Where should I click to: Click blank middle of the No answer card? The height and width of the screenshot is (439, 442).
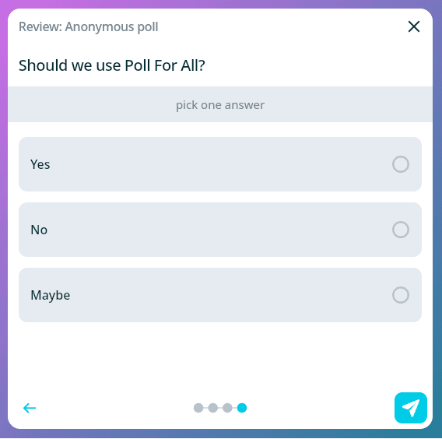(220, 230)
